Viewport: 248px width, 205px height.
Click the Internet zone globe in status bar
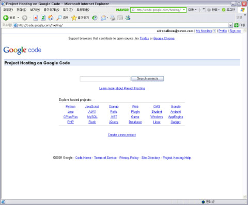click(203, 202)
